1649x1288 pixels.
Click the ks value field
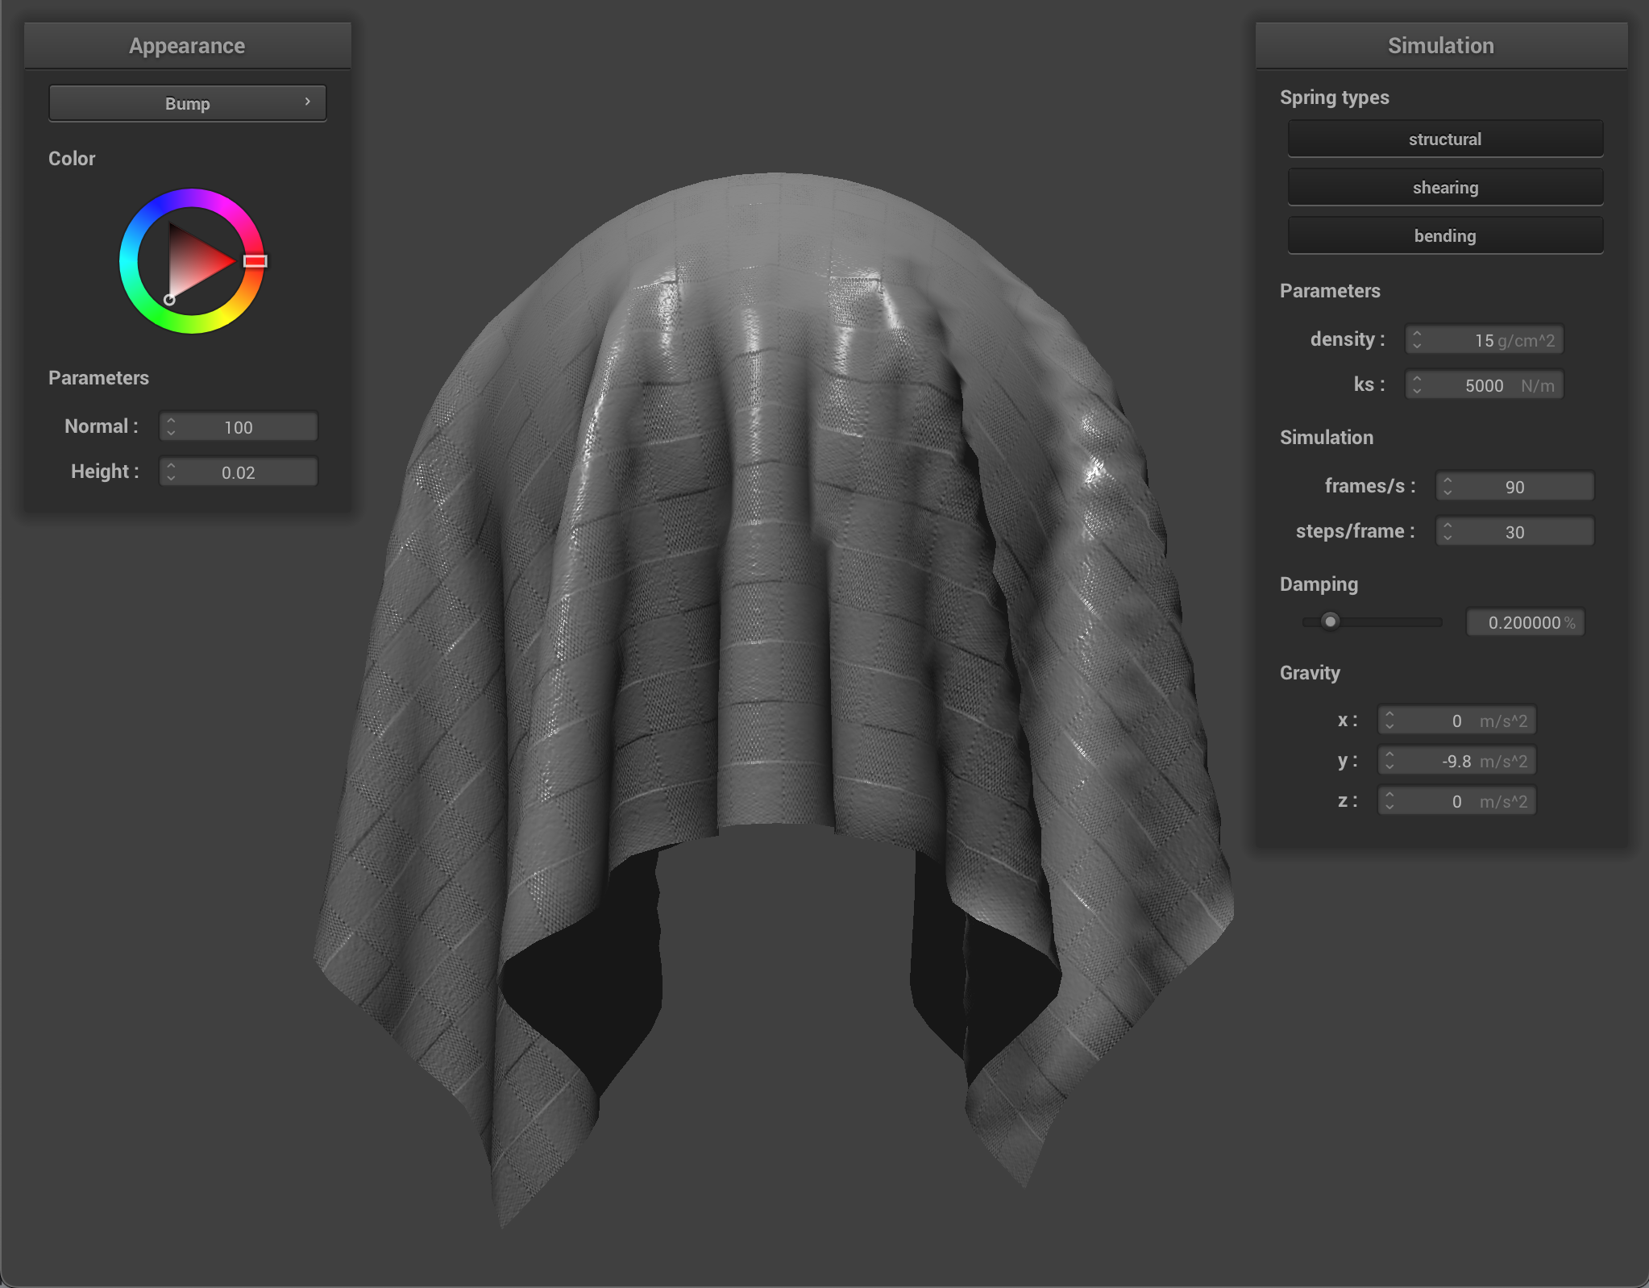(1485, 384)
